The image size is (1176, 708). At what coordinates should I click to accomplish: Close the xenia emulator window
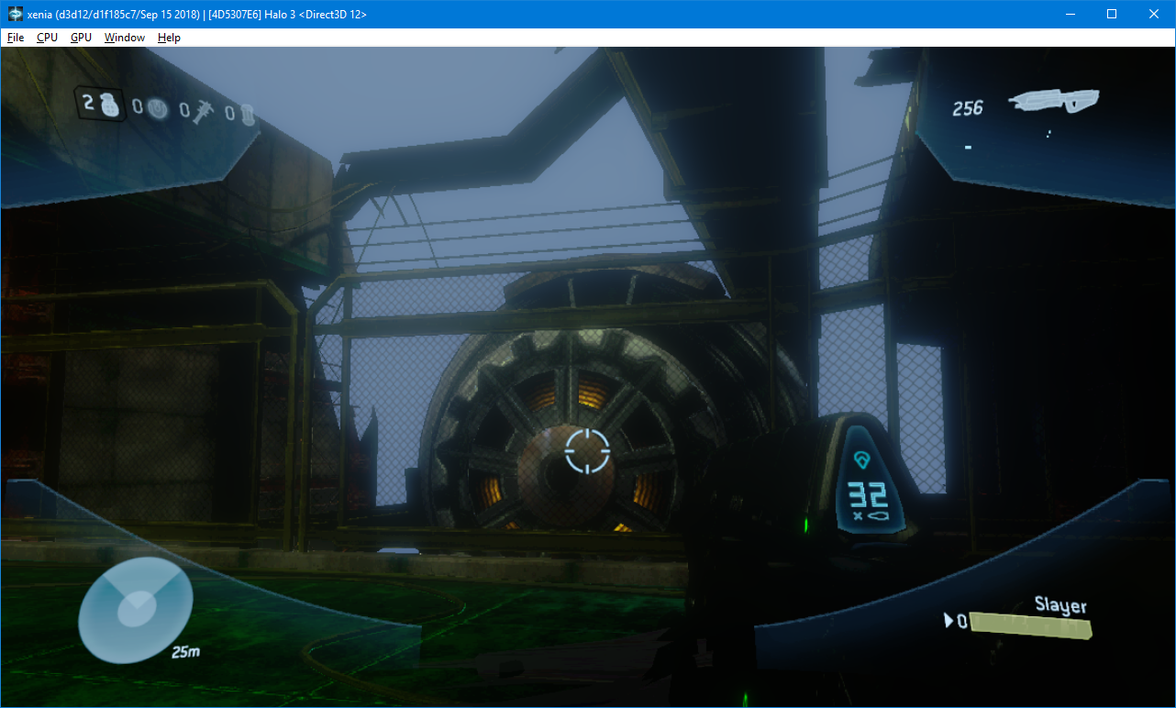(1154, 15)
